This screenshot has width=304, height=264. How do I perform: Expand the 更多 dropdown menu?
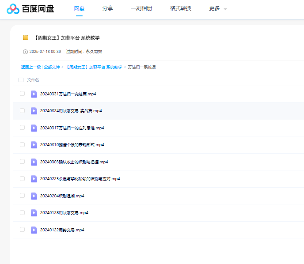(217, 8)
